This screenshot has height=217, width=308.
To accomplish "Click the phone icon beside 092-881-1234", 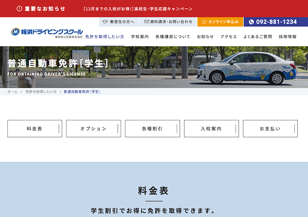I will (x=251, y=22).
